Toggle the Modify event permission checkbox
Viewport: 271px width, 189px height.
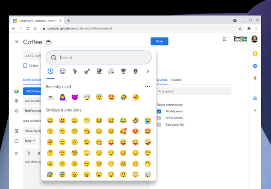pos(159,111)
